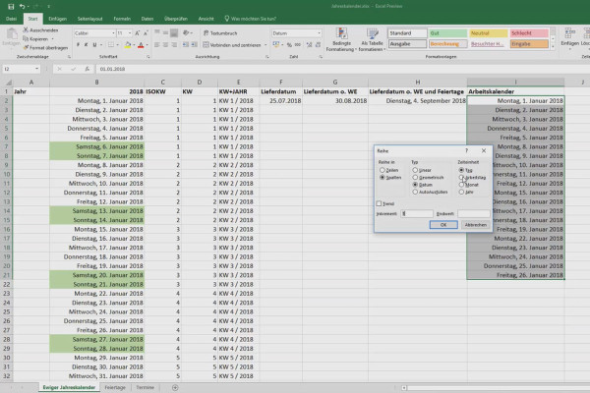This screenshot has width=590, height=393.
Task: Apply the Neutral cell style
Action: point(489,33)
